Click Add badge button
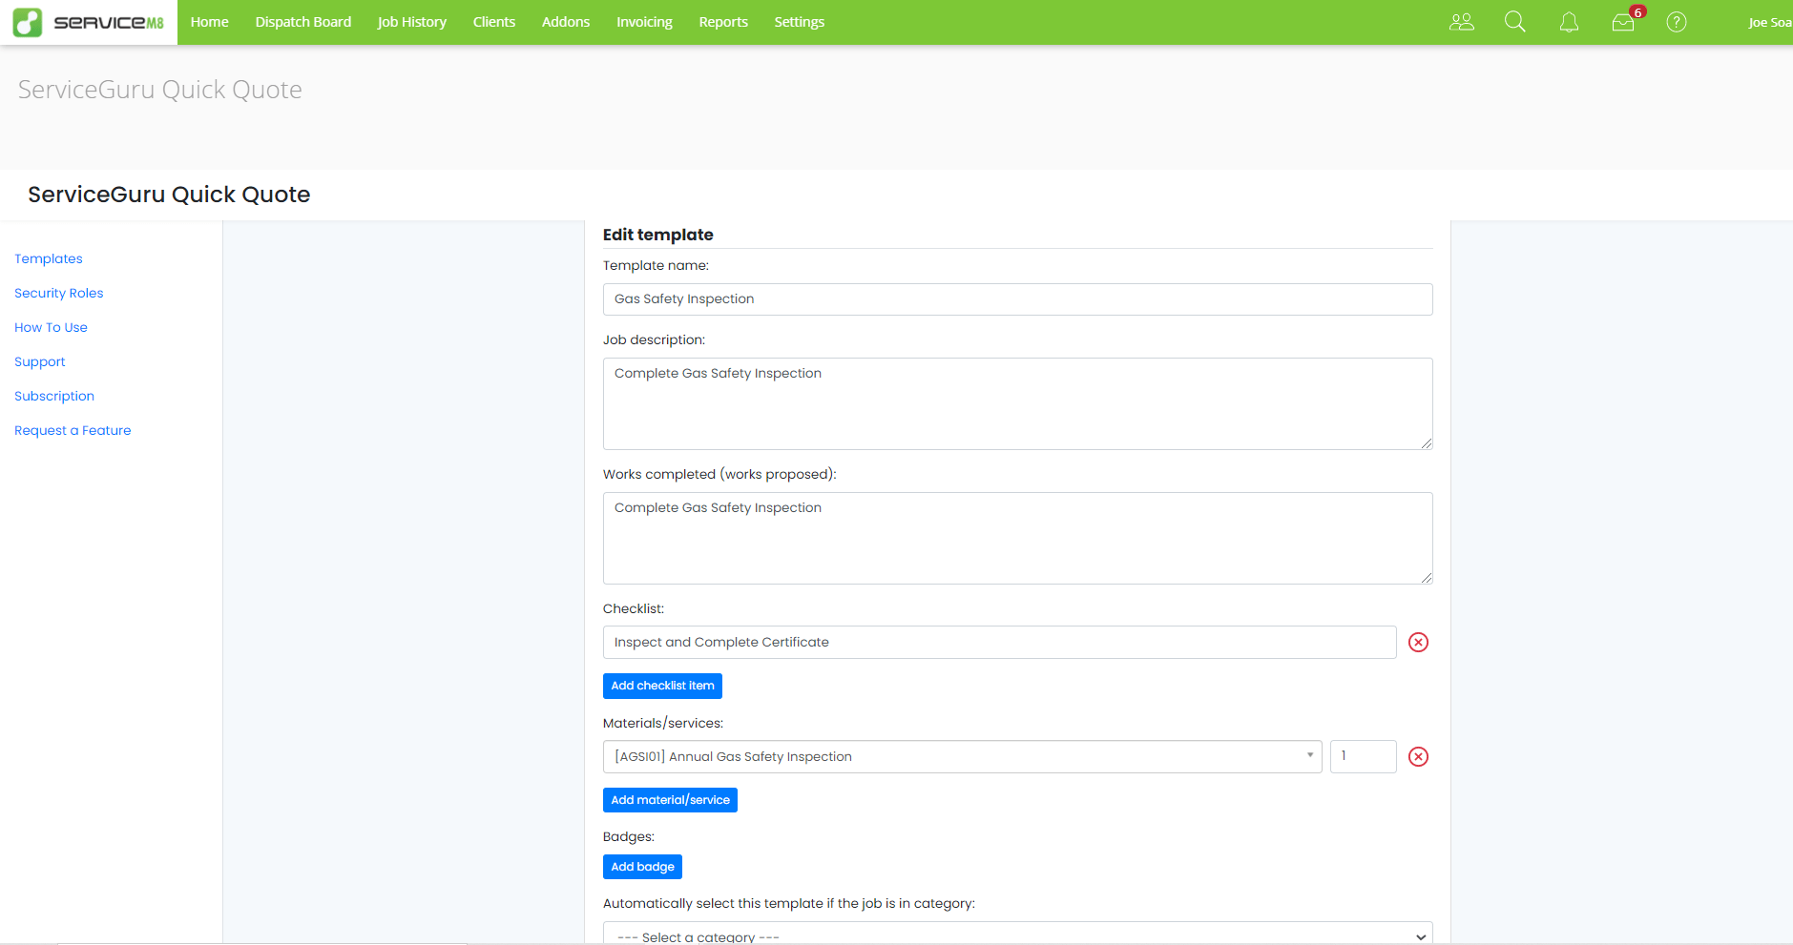This screenshot has height=945, width=1793. (x=642, y=868)
